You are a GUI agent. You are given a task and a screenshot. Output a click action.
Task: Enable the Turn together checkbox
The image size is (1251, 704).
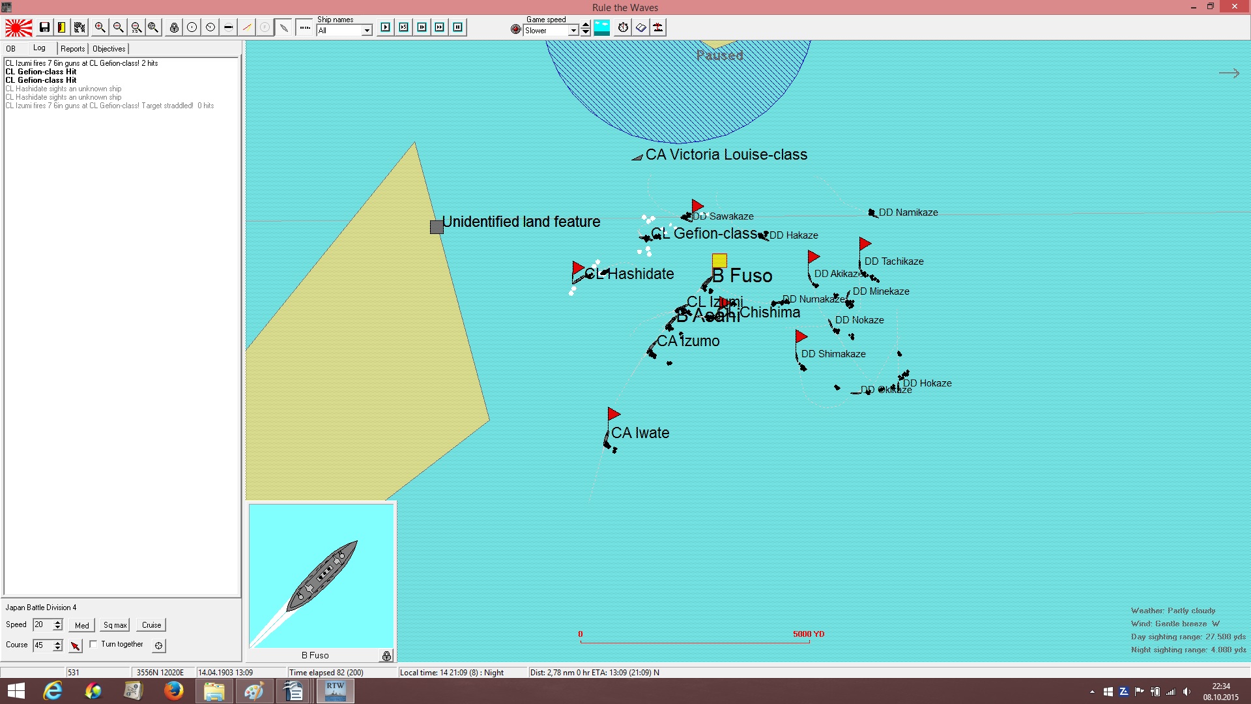(x=93, y=644)
